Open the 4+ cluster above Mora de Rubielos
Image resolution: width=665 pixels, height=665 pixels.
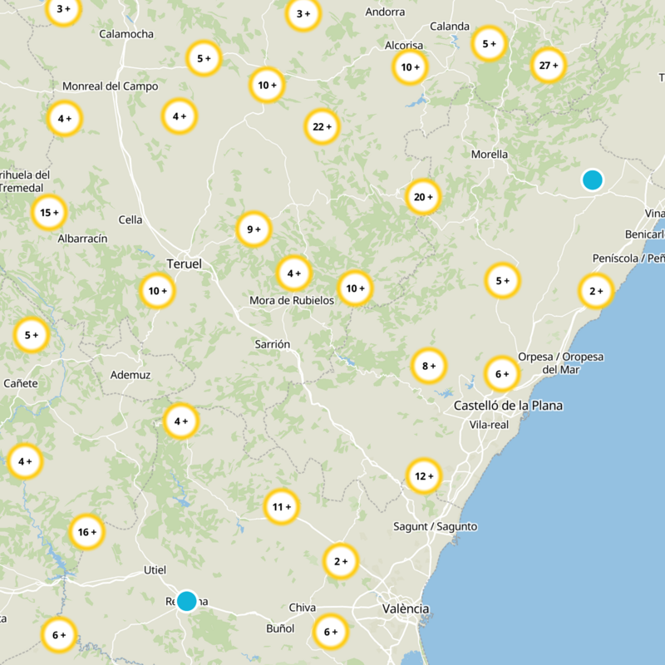(x=294, y=273)
